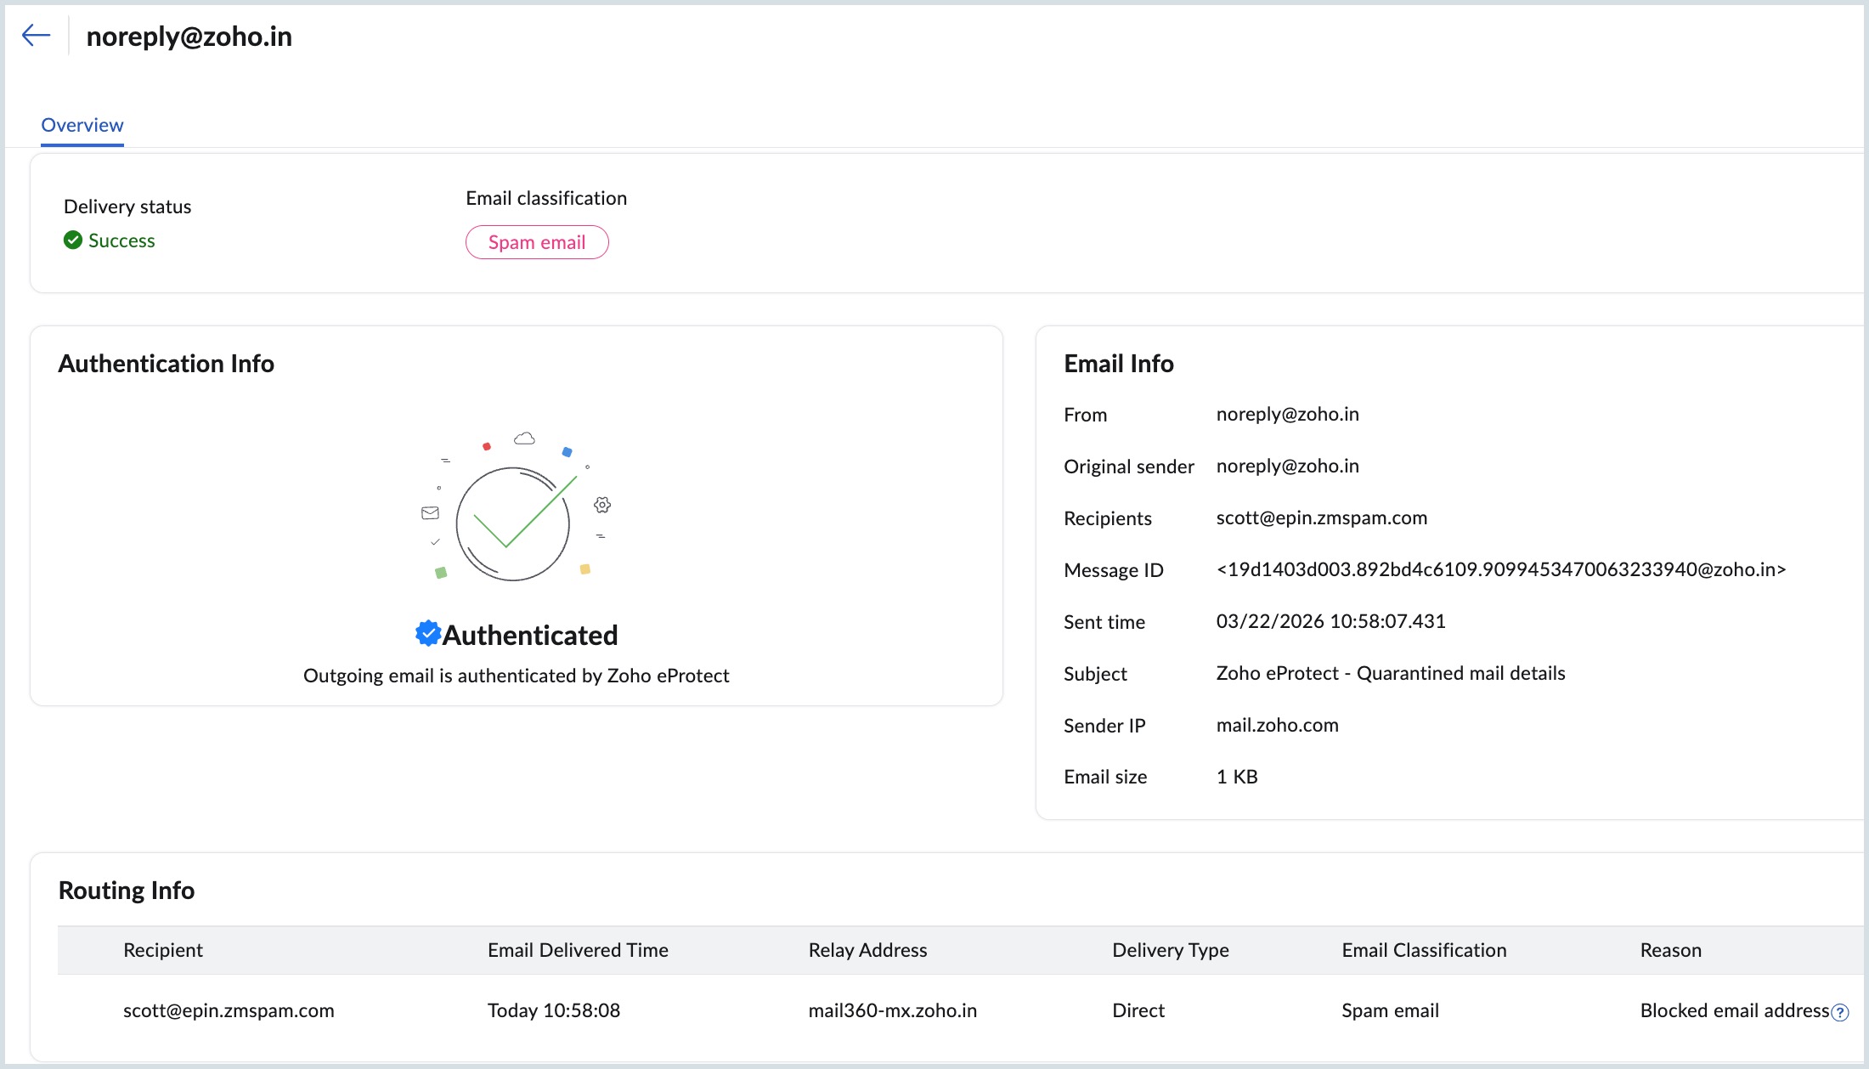Click the Email size field label
Image resolution: width=1869 pixels, height=1069 pixels.
click(1106, 777)
